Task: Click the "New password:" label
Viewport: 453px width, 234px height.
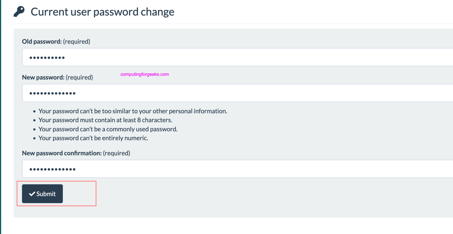Action: click(43, 77)
